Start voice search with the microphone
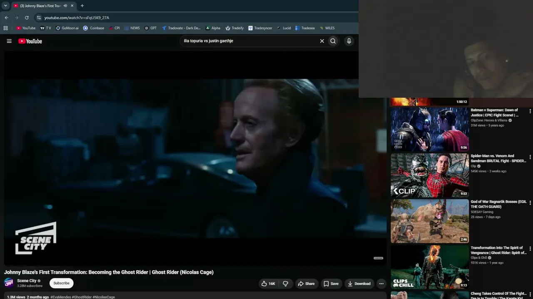Image resolution: width=533 pixels, height=299 pixels. coord(349,41)
